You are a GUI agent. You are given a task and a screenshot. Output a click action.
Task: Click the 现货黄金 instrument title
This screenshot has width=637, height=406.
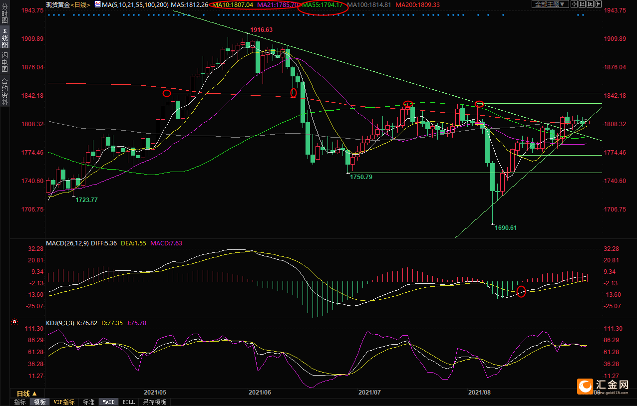[57, 4]
